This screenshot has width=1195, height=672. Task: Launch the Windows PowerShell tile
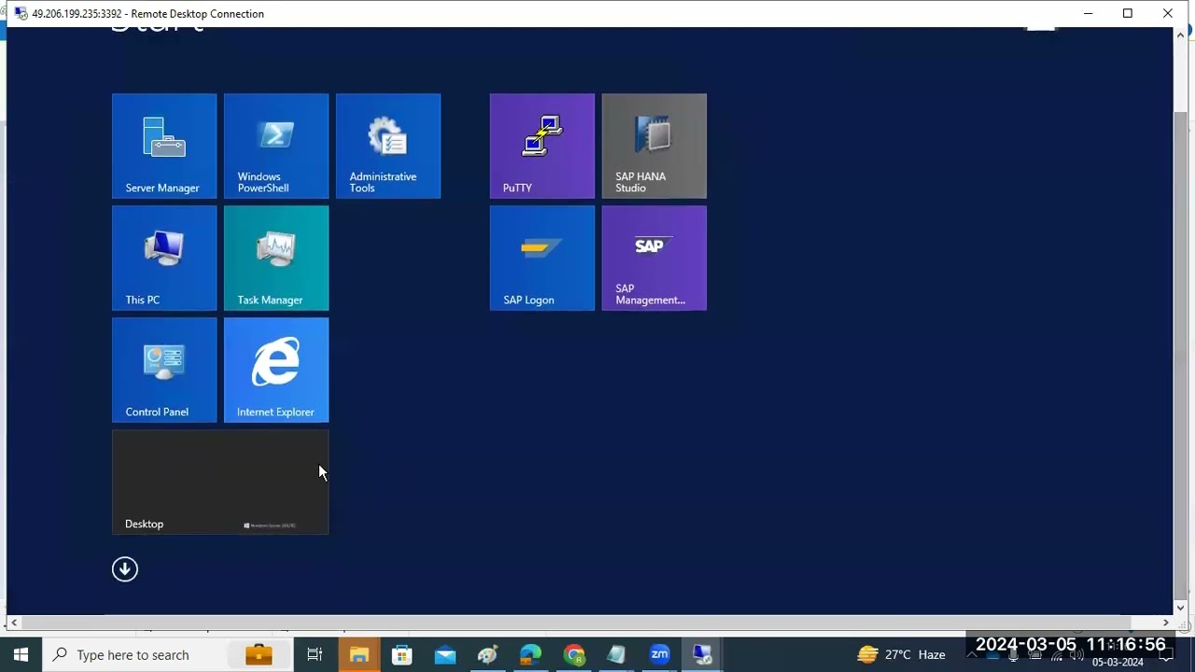[276, 146]
